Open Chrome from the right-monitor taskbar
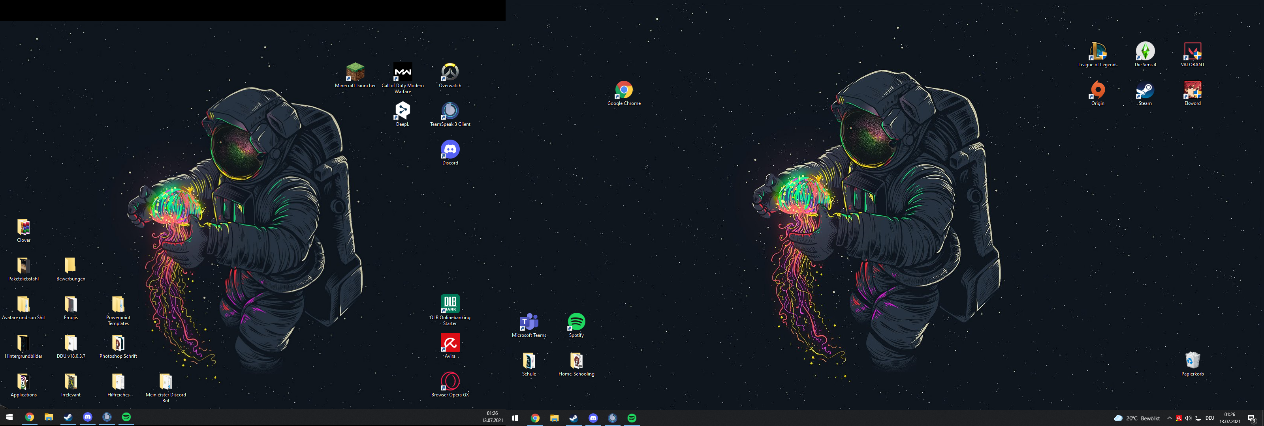 click(x=535, y=418)
